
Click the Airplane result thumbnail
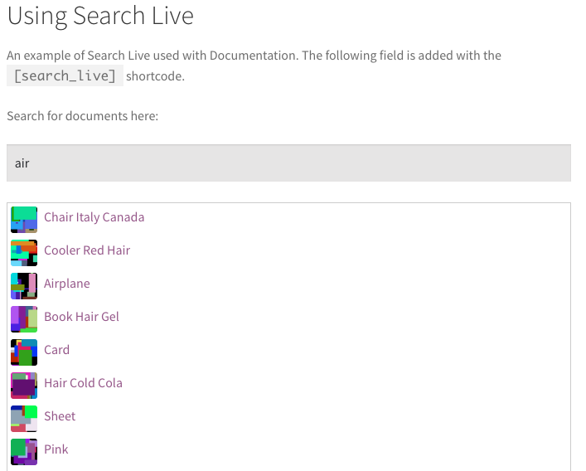coord(24,286)
